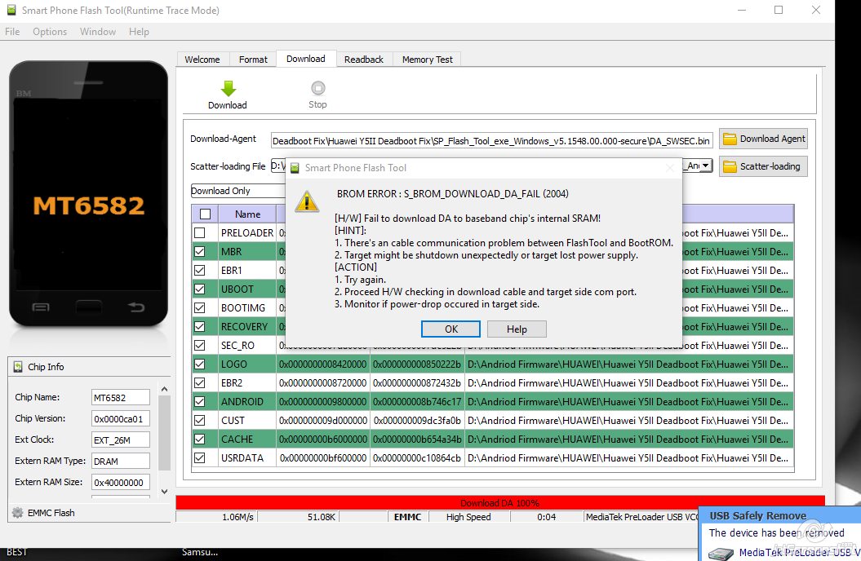Viewport: 861px width, 561px height.
Task: Uncheck the UBOOT checkbox
Action: [x=200, y=289]
